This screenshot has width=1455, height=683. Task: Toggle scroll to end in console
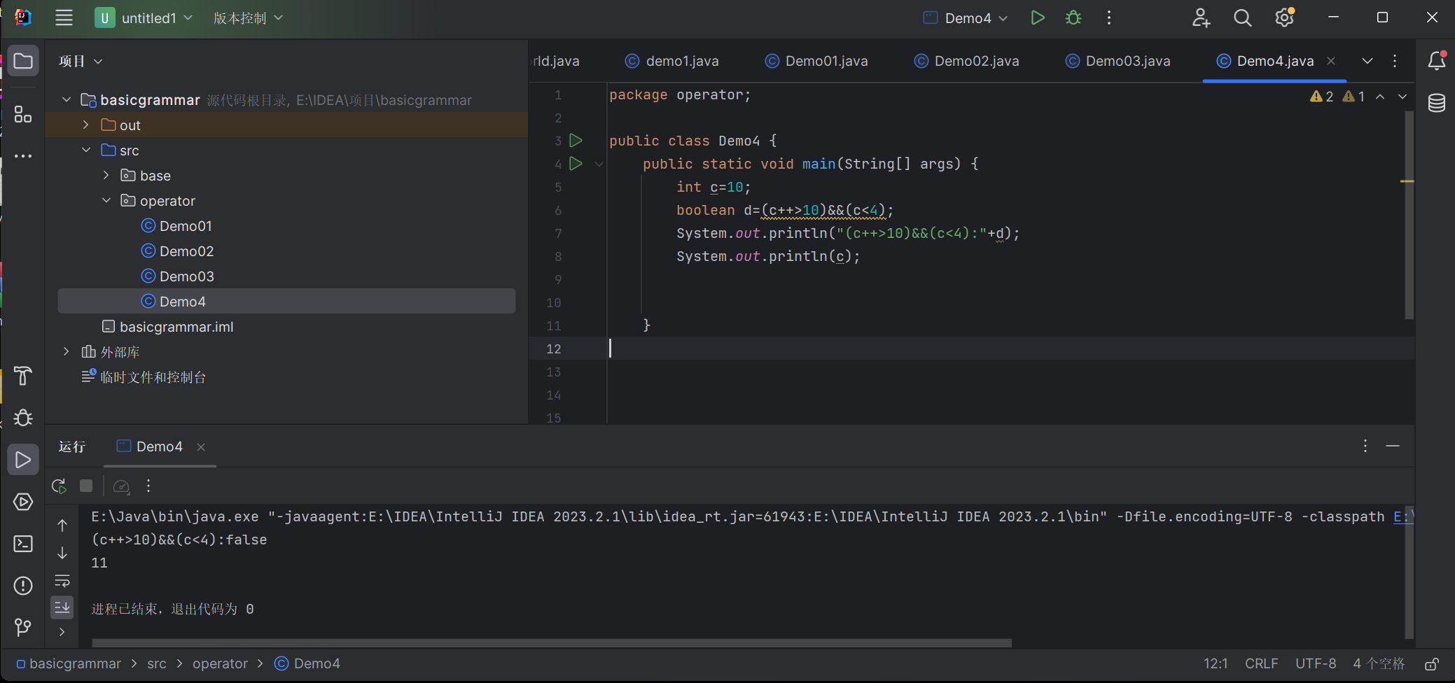62,607
